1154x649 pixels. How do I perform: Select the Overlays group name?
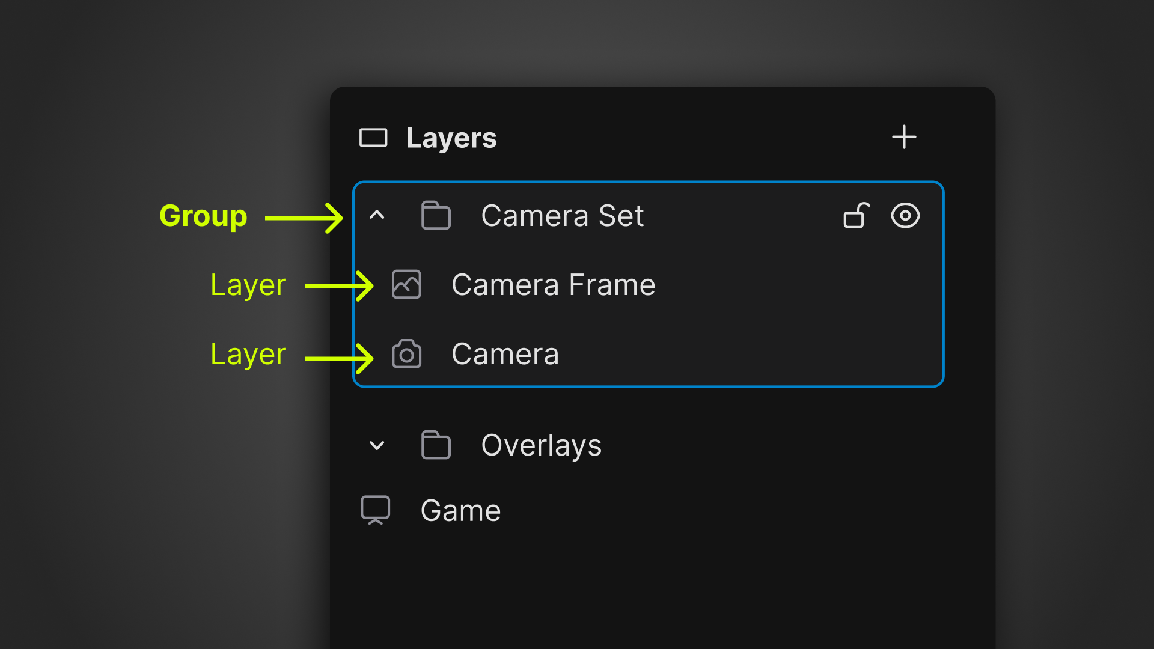(541, 445)
